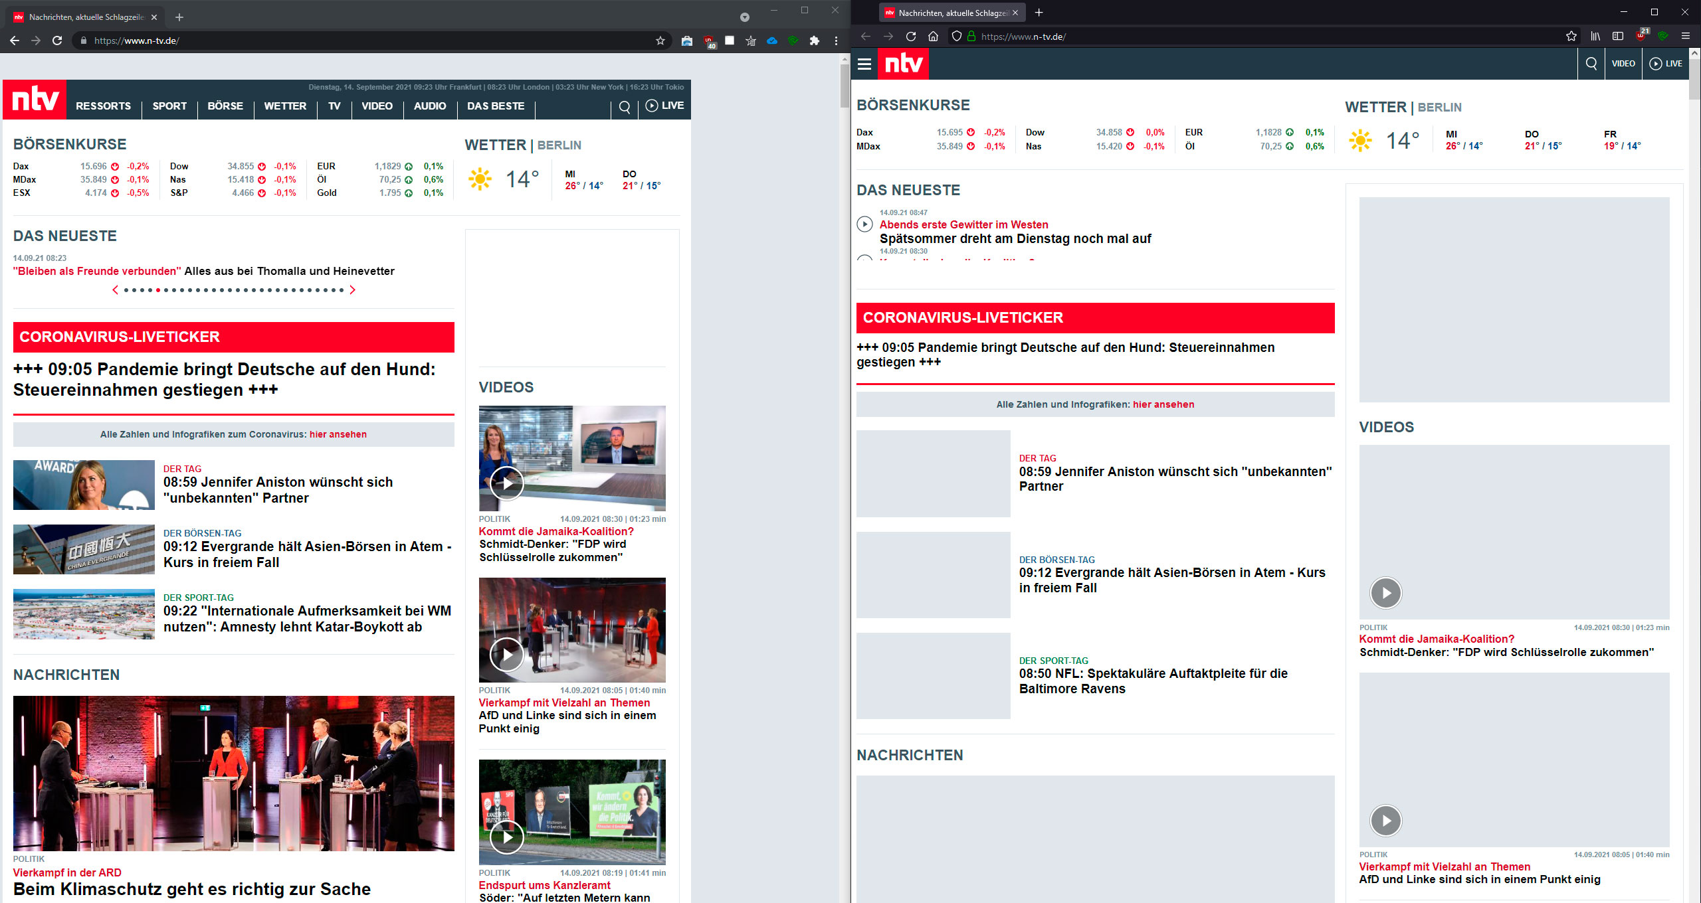Open the Firefox application hamburger menu
The width and height of the screenshot is (1701, 903).
(1686, 37)
